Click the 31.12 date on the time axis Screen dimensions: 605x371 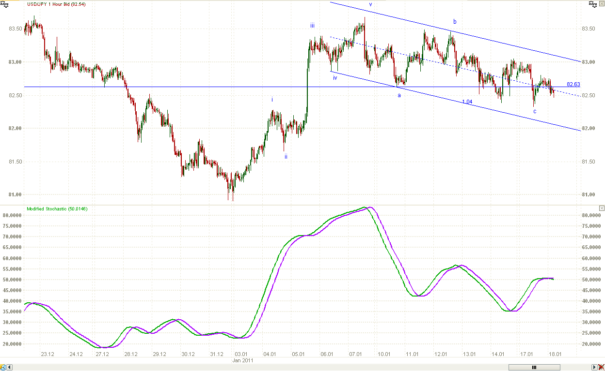point(216,355)
